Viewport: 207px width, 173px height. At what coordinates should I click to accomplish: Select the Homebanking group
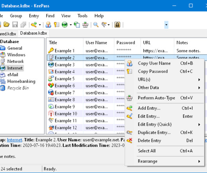[21, 81]
